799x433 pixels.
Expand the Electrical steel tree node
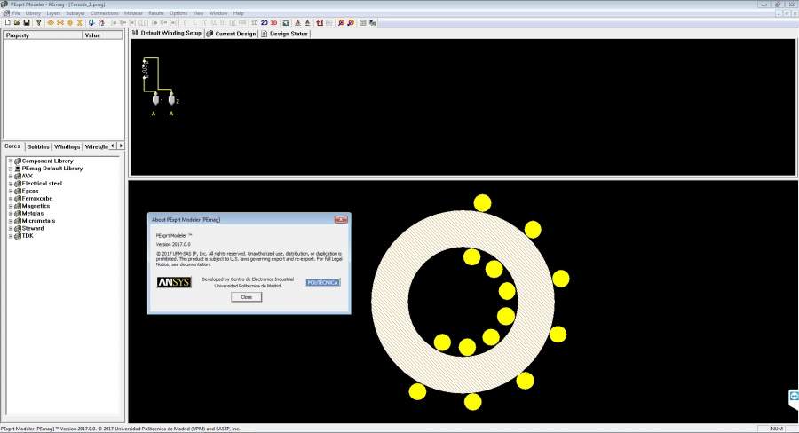pos(10,184)
